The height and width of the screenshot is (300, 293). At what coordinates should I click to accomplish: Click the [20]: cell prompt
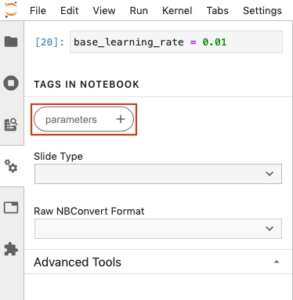click(x=49, y=42)
